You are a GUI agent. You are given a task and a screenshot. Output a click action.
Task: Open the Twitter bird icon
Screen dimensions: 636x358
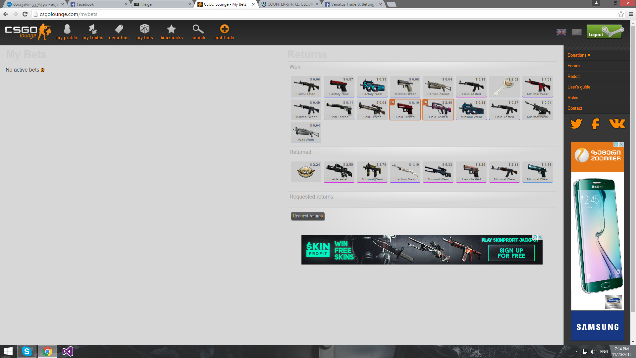click(x=576, y=124)
